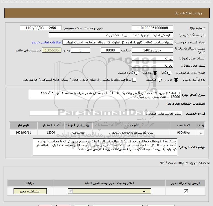Click the الزامی بودن ارائه مجوز column header
This screenshot has height=206, width=213.
186,183
